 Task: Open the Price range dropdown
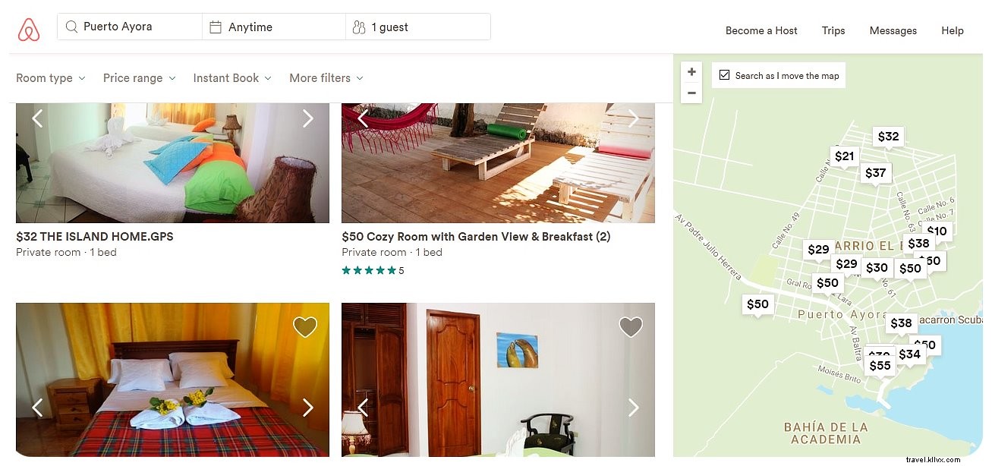[139, 78]
